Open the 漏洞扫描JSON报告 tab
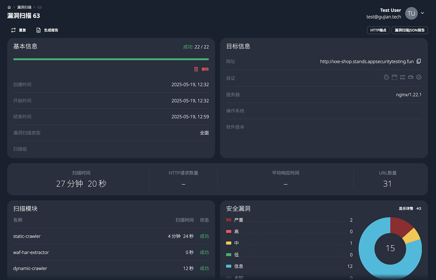This screenshot has width=436, height=280. tap(409, 30)
